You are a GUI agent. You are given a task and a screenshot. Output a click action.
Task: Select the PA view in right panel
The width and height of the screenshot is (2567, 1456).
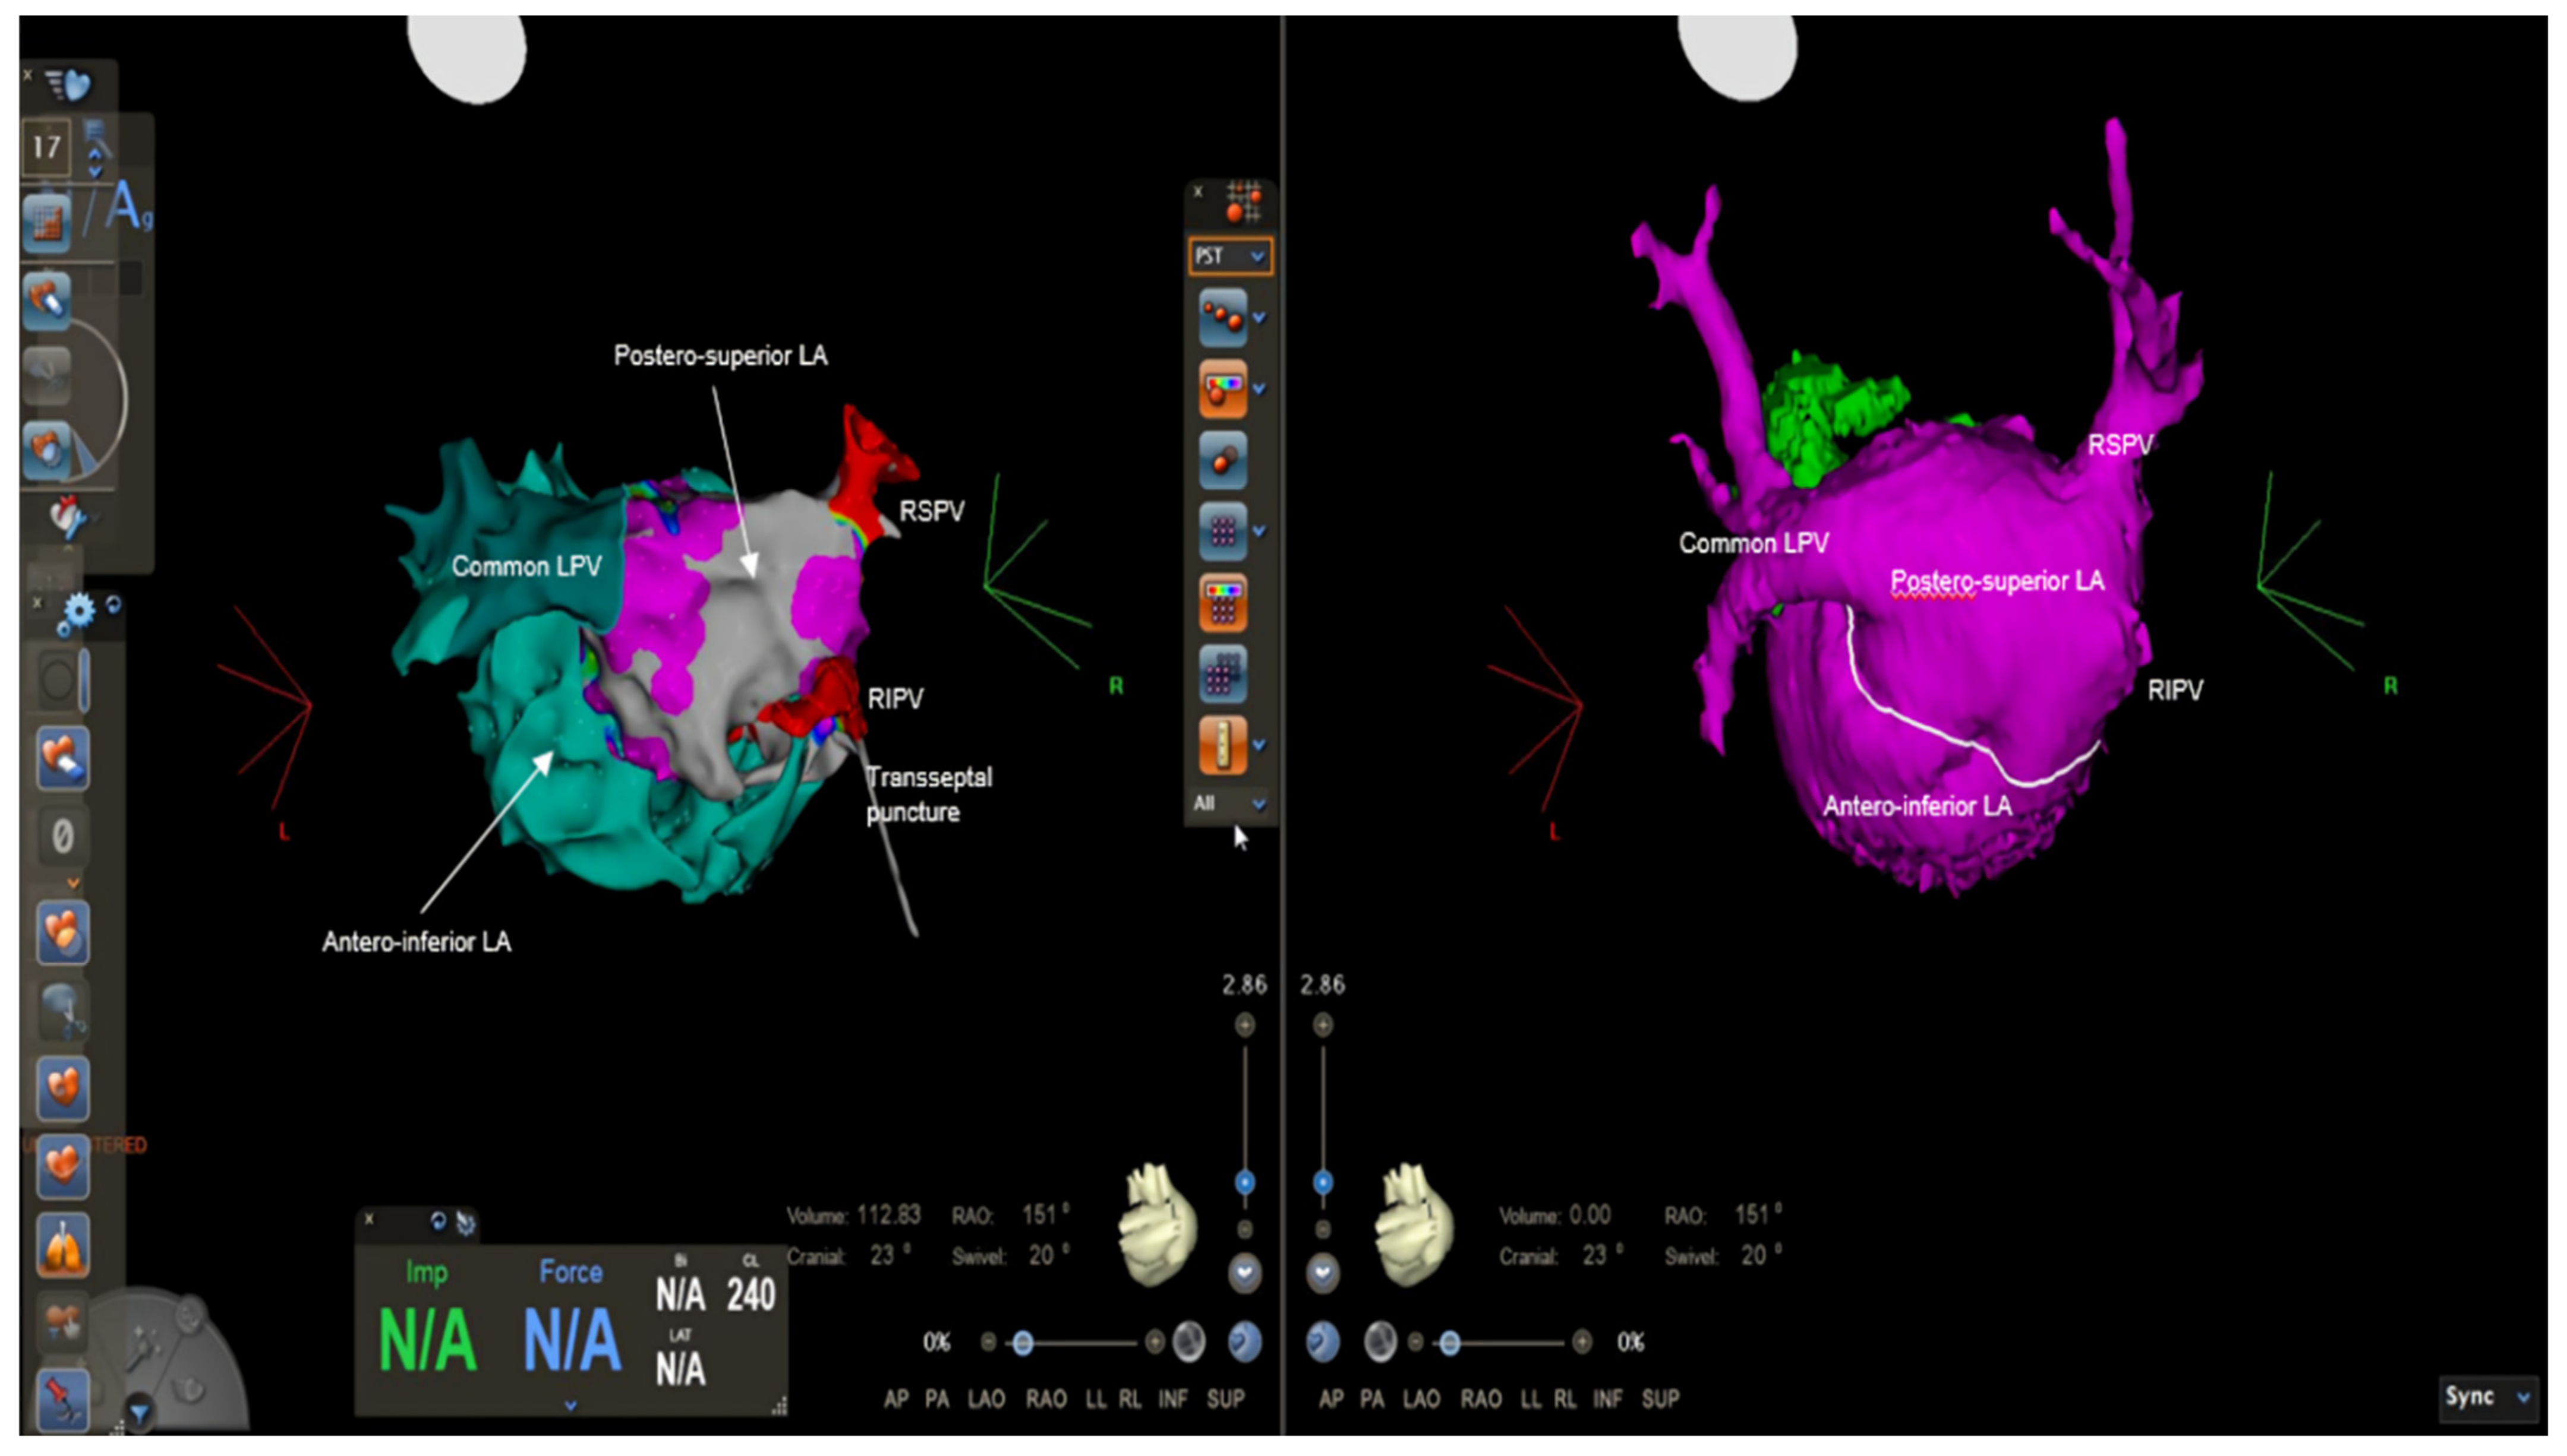pos(1371,1399)
